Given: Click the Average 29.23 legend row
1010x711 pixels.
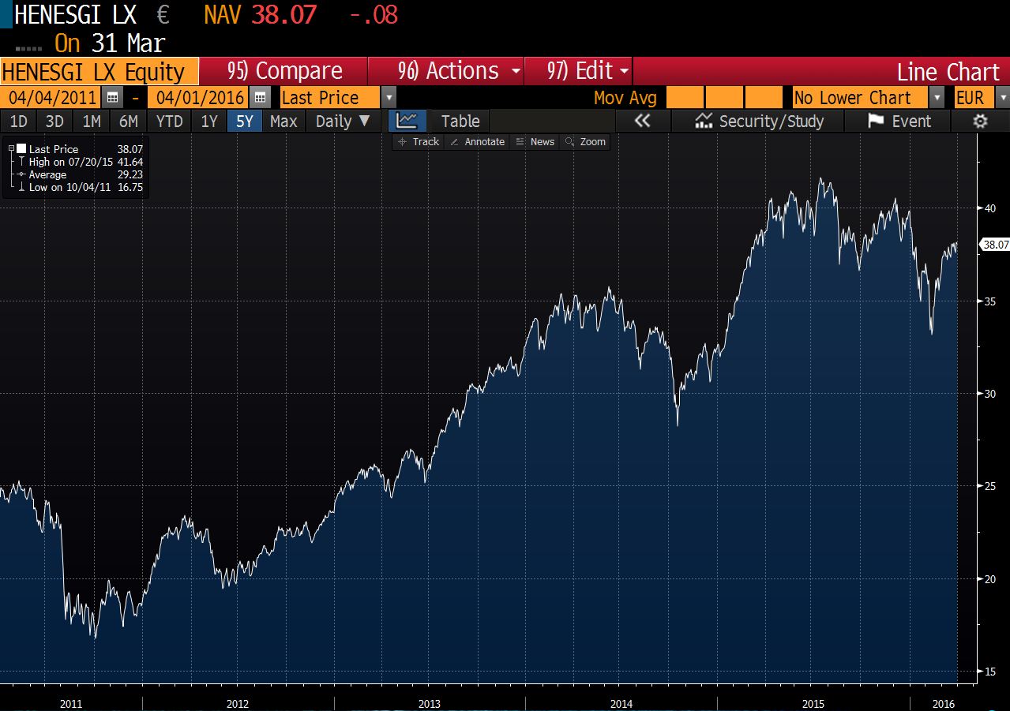Looking at the screenshot, I should [80, 174].
